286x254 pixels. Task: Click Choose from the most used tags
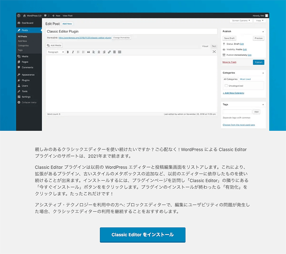pos(239,125)
